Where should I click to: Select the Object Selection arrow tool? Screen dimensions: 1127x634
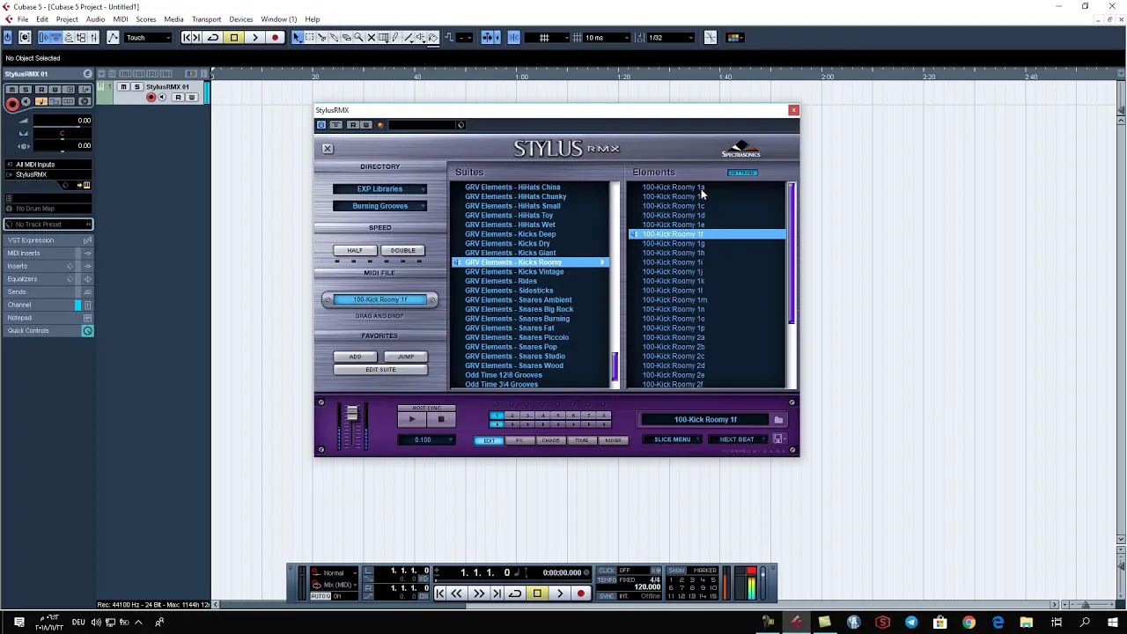pyautogui.click(x=297, y=38)
